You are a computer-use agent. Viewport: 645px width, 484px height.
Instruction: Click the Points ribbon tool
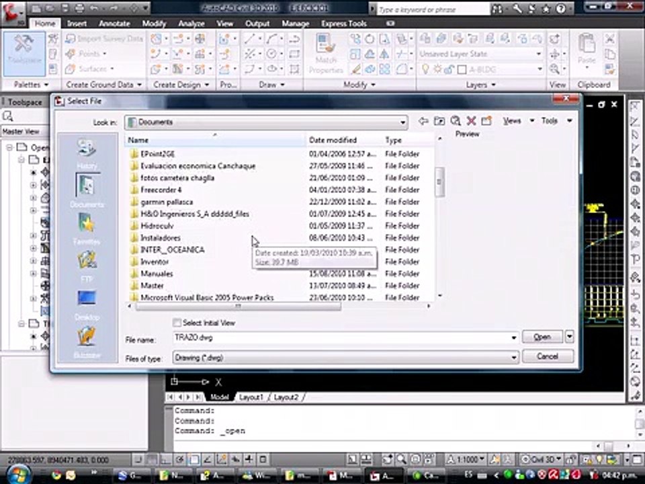(x=85, y=54)
